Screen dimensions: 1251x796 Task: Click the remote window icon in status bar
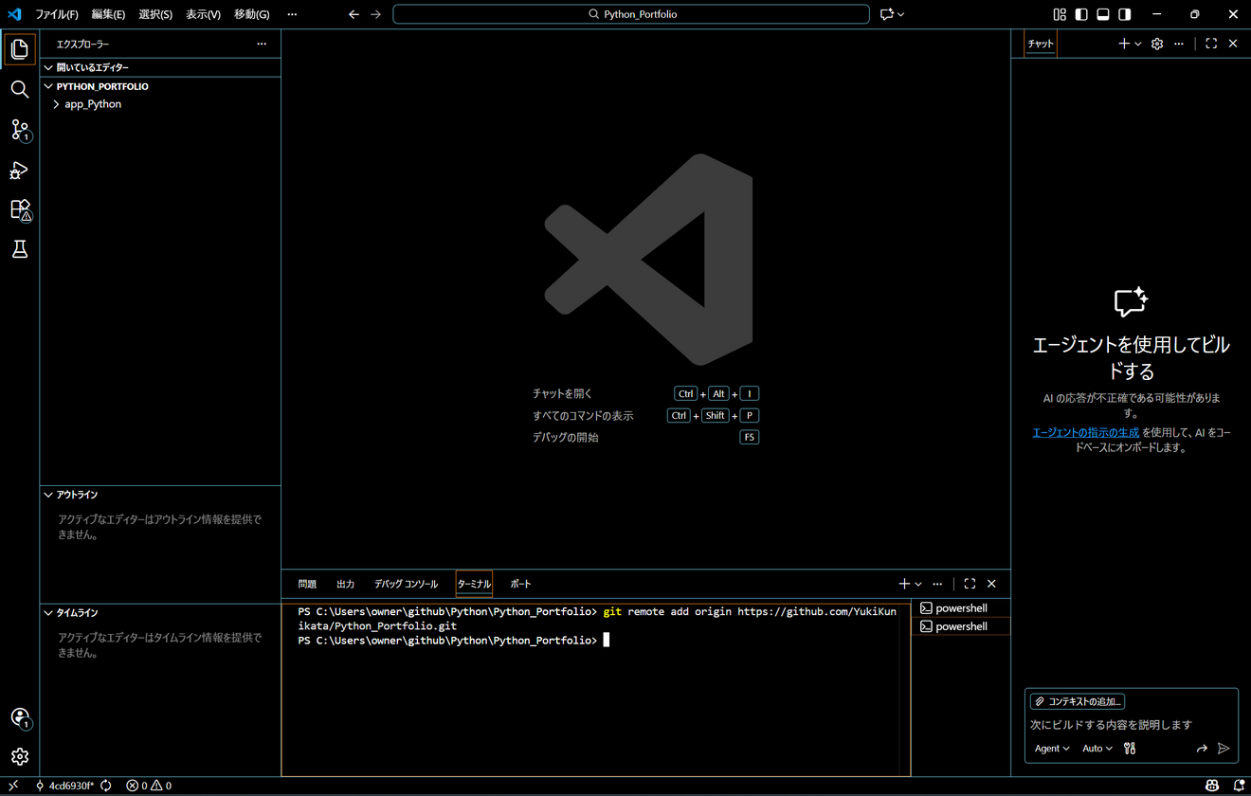point(13,786)
